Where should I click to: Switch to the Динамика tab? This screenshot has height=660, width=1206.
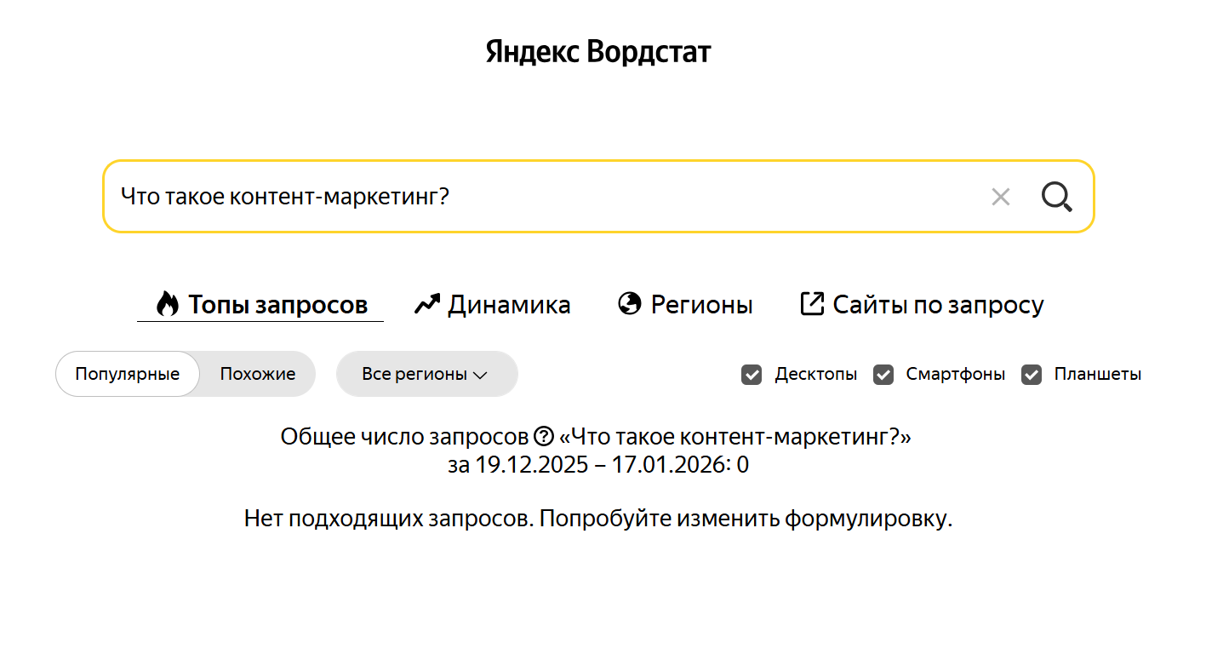(509, 304)
